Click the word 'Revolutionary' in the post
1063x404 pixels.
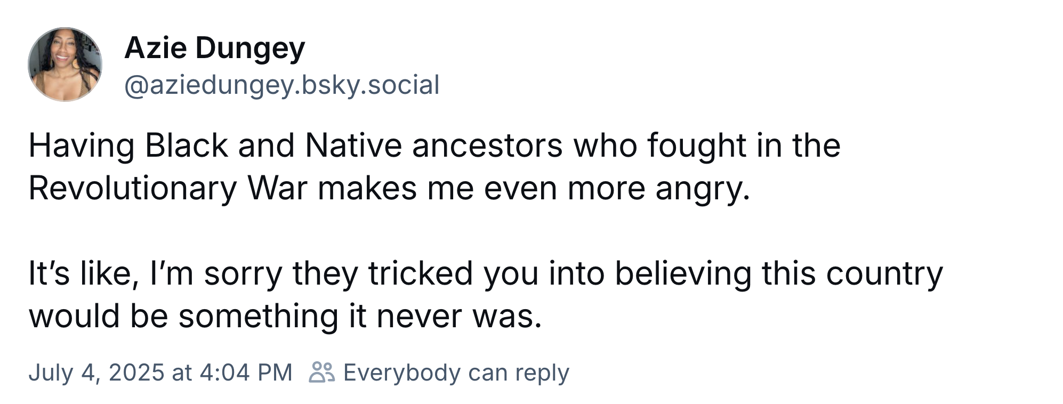click(133, 188)
